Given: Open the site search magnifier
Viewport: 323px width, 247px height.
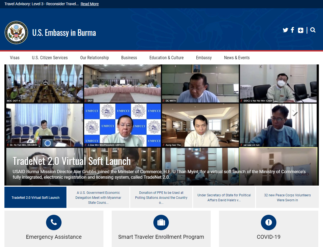Looking at the screenshot, I should 313,30.
